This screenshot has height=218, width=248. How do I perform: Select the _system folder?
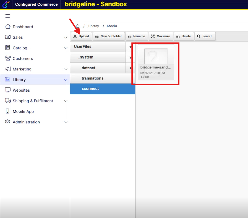[x=98, y=57]
